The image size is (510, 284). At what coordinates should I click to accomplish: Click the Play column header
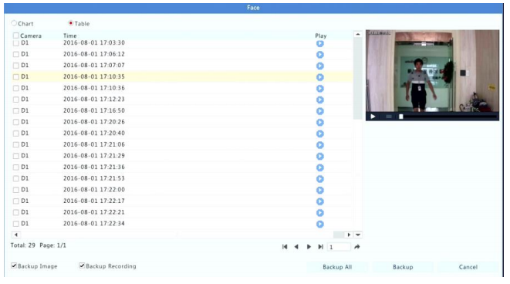pos(321,35)
